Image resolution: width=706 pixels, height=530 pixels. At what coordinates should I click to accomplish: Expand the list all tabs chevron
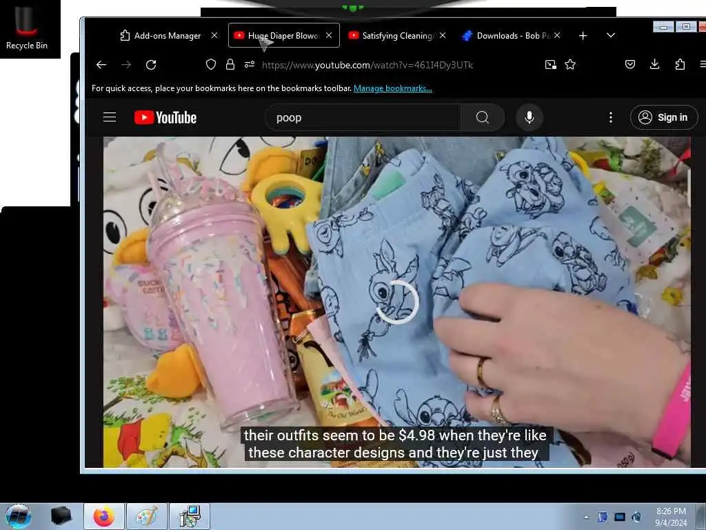(611, 35)
